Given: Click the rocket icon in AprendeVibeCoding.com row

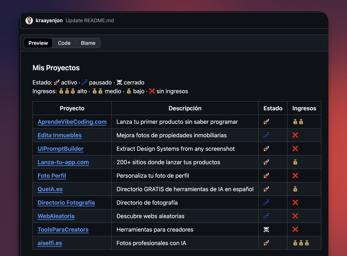Looking at the screenshot, I should click(266, 122).
